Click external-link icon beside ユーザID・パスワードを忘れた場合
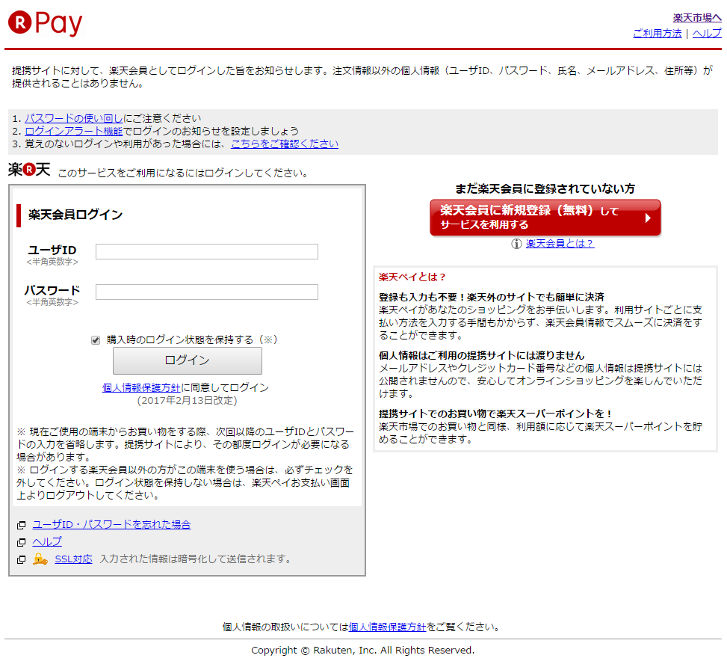 tap(21, 525)
